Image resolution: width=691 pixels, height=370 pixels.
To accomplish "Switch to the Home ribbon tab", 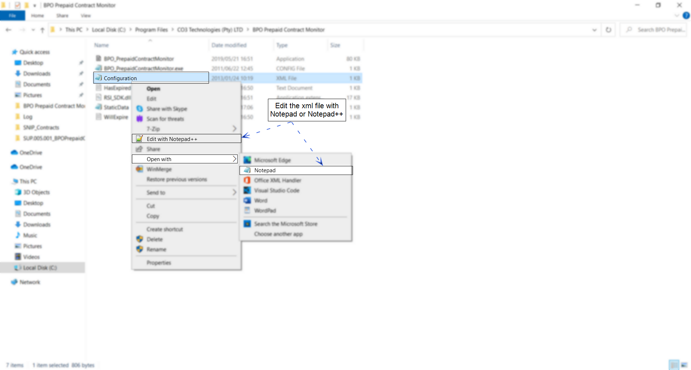I will (x=37, y=15).
